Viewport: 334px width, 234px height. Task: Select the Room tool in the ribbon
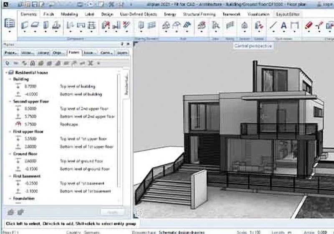point(245,25)
